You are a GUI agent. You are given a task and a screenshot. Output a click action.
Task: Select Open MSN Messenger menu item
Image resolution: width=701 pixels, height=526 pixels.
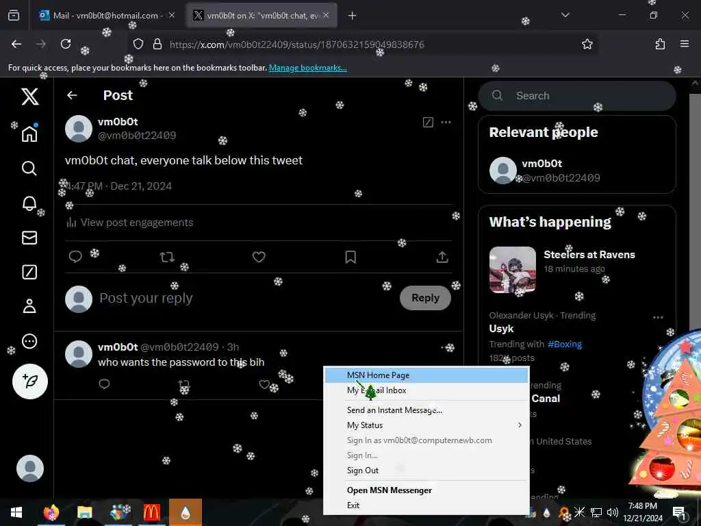point(426,490)
